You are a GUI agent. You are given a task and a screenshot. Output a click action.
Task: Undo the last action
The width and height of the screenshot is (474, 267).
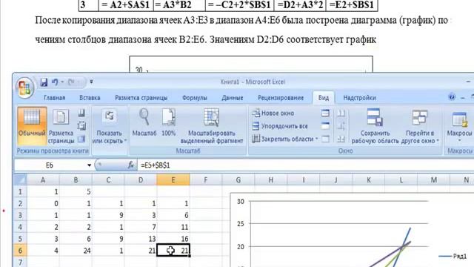(55, 82)
